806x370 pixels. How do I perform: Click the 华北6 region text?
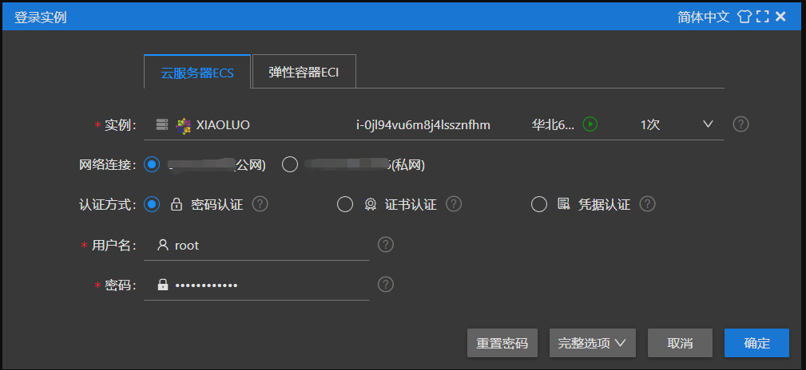(x=553, y=124)
